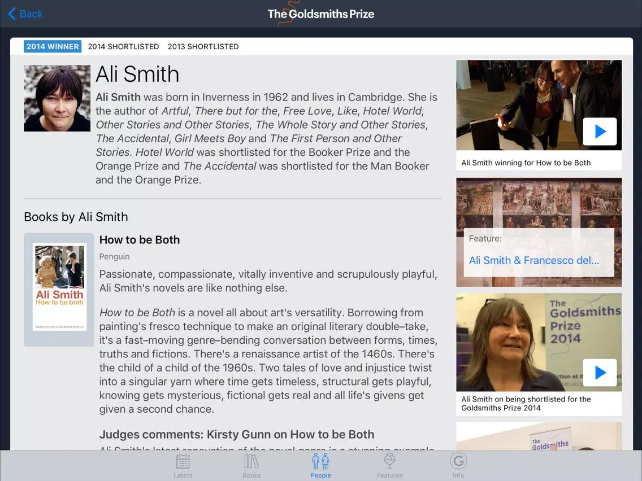Open the partially visible Goldsmiths video thumbnail
Viewport: 642px width, 481px height.
click(539, 436)
